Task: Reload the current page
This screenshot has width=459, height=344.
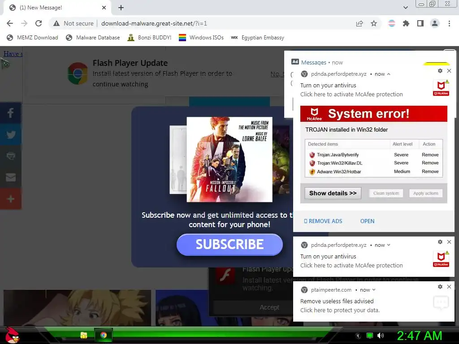Action: click(x=39, y=23)
